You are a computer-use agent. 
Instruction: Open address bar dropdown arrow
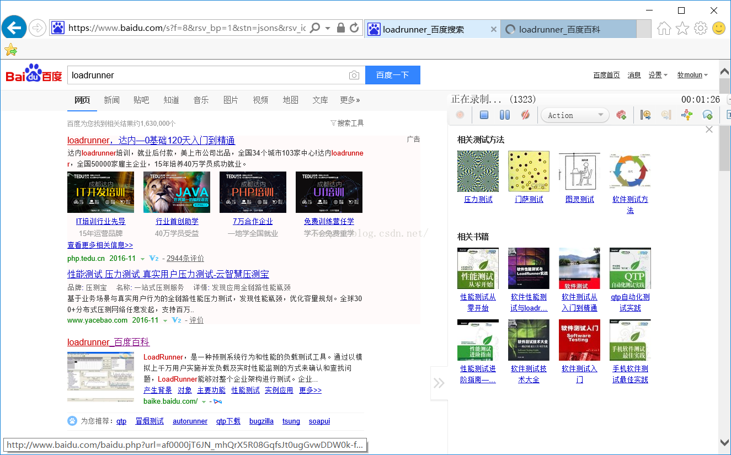328,28
